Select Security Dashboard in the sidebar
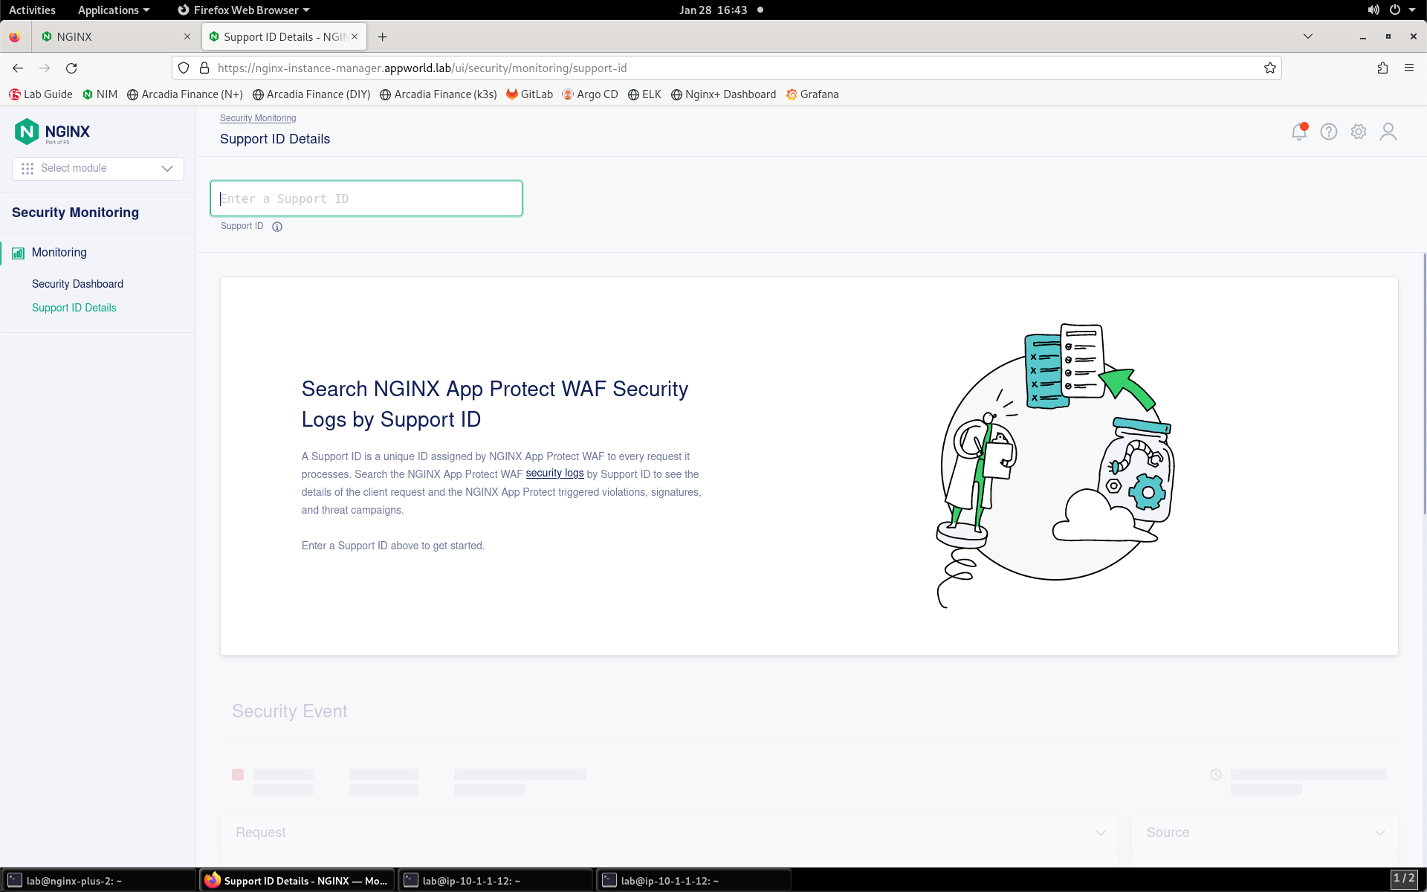Viewport: 1427px width, 892px height. [77, 284]
